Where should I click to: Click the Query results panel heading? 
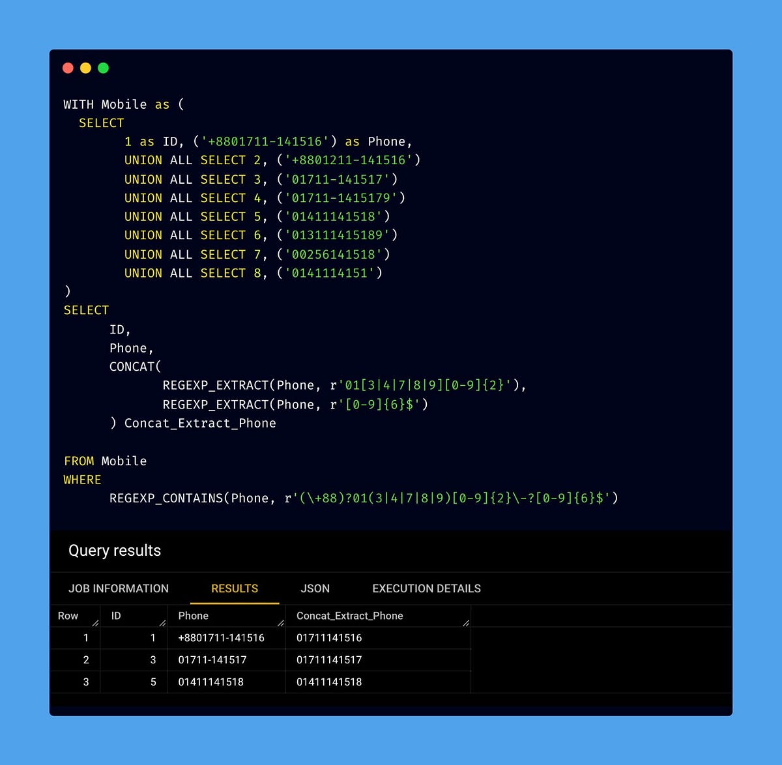pos(115,551)
